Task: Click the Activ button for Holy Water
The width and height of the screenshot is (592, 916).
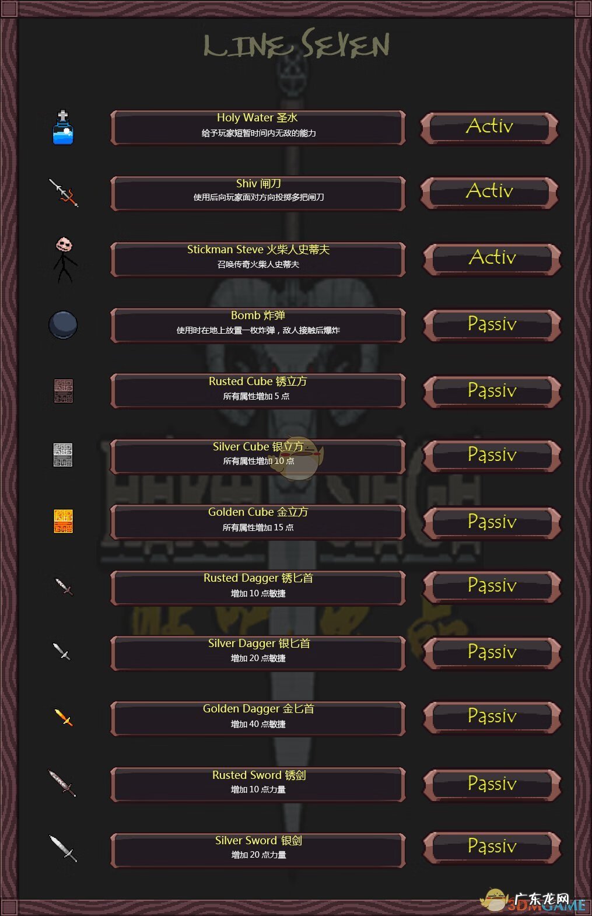Action: (489, 128)
